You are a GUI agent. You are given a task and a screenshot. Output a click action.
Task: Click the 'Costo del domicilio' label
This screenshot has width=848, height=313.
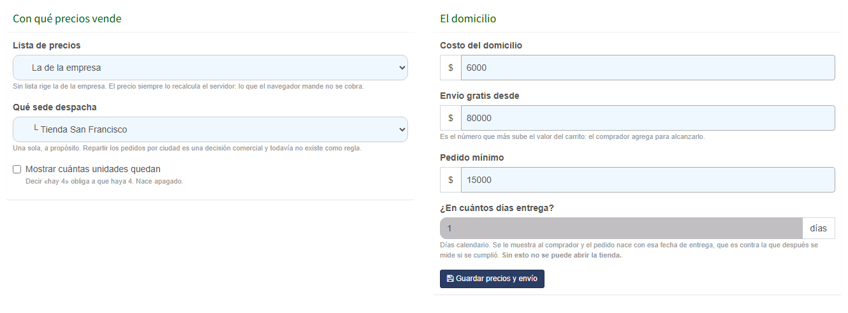click(x=481, y=45)
